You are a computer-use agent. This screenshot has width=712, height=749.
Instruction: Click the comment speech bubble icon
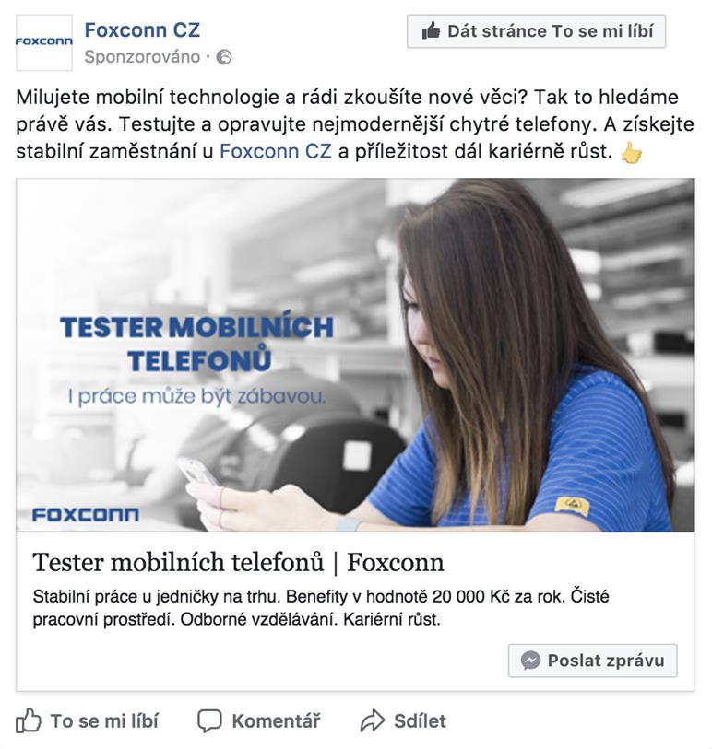[x=209, y=720]
